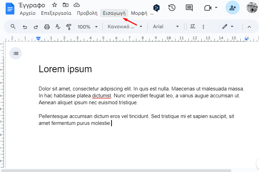Click the left indent marker on ruler
Image resolution: width=259 pixels, height=172 pixels.
point(38,39)
